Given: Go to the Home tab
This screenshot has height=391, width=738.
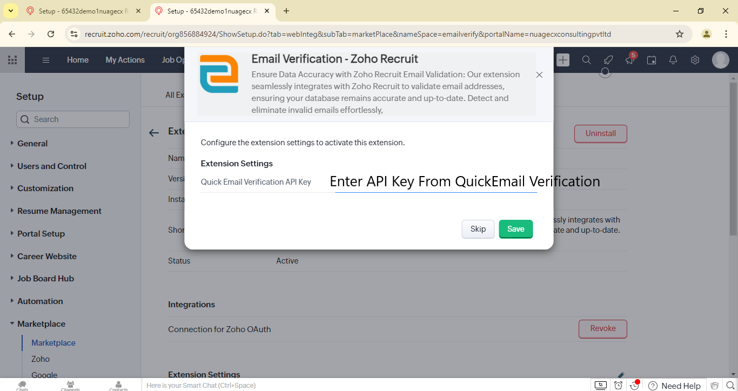Looking at the screenshot, I should 78,60.
